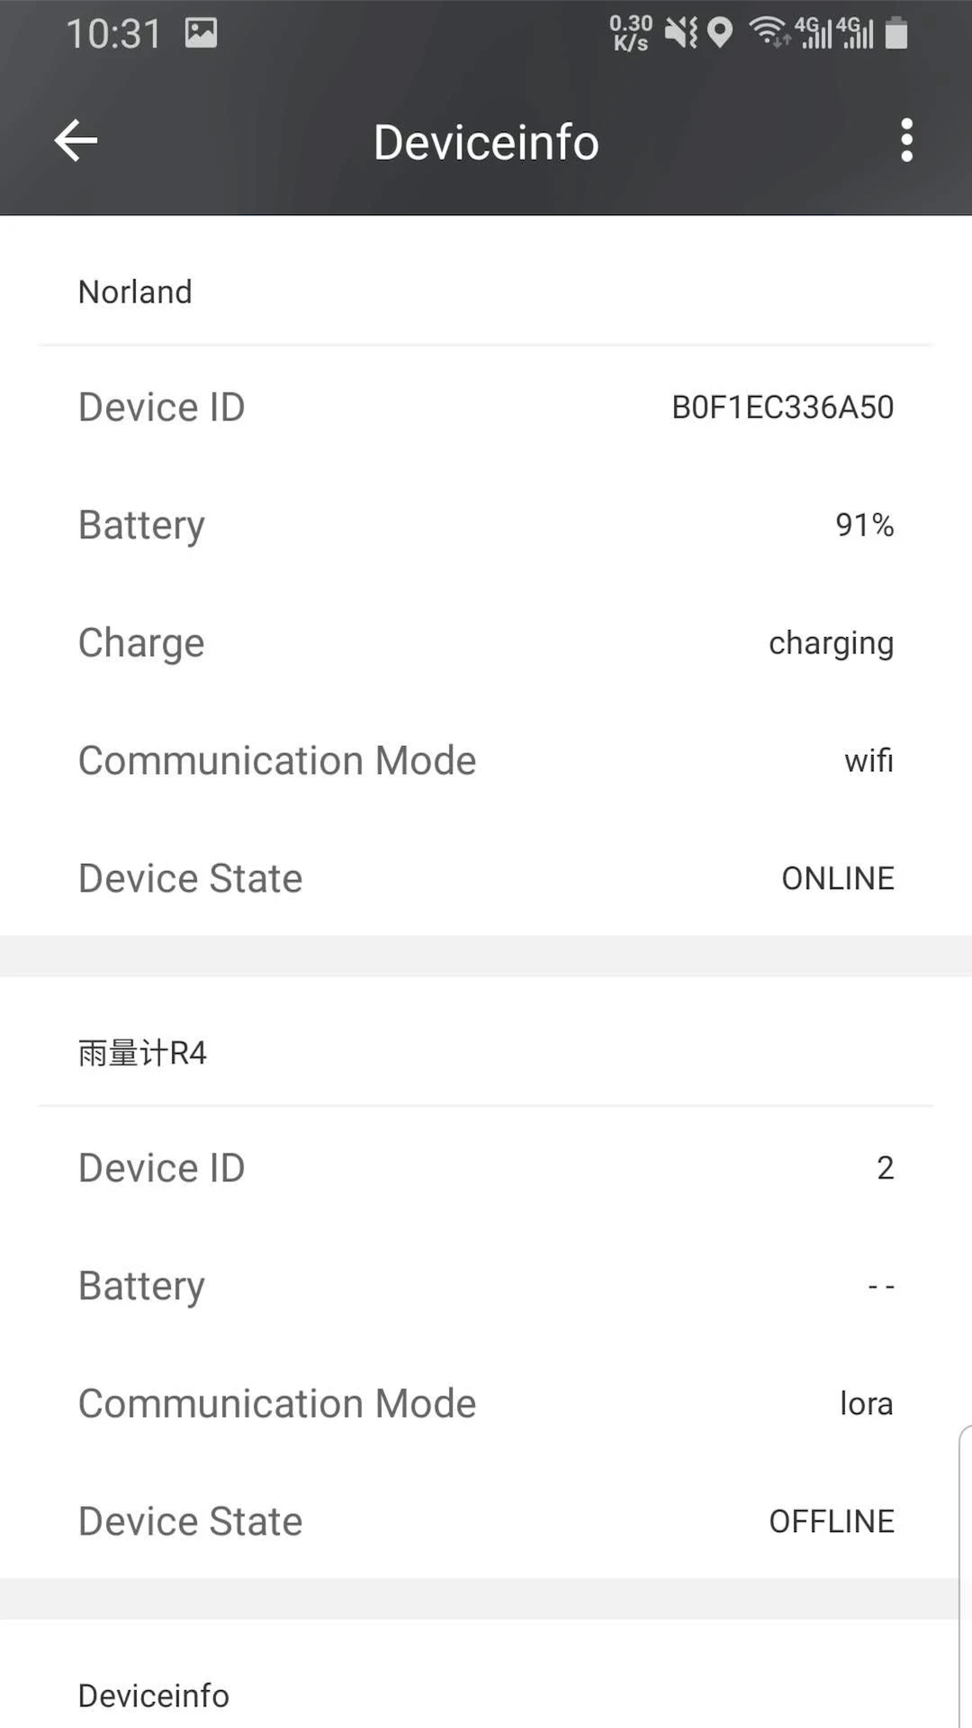
Task: Tap the muted vibrate status icon
Action: pos(681,33)
